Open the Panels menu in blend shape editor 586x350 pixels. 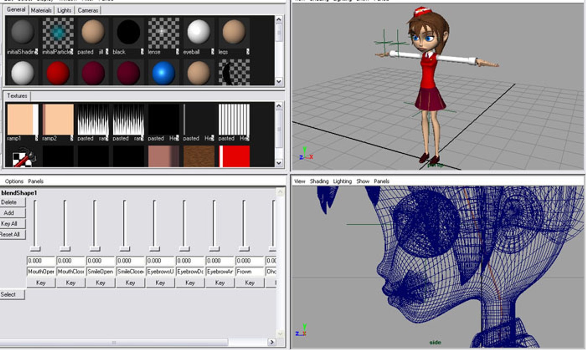tap(36, 181)
